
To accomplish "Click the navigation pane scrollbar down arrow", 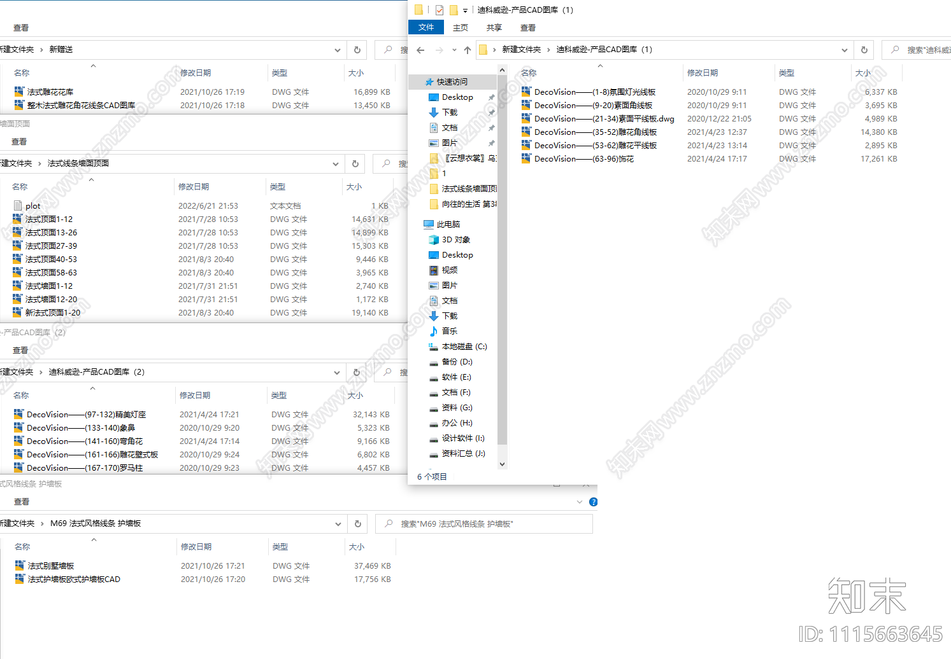I will click(502, 464).
